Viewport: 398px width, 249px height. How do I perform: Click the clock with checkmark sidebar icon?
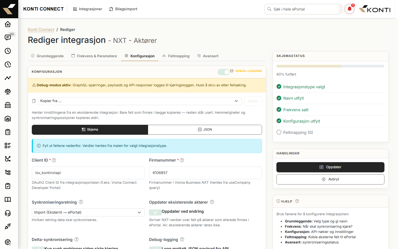(8, 64)
